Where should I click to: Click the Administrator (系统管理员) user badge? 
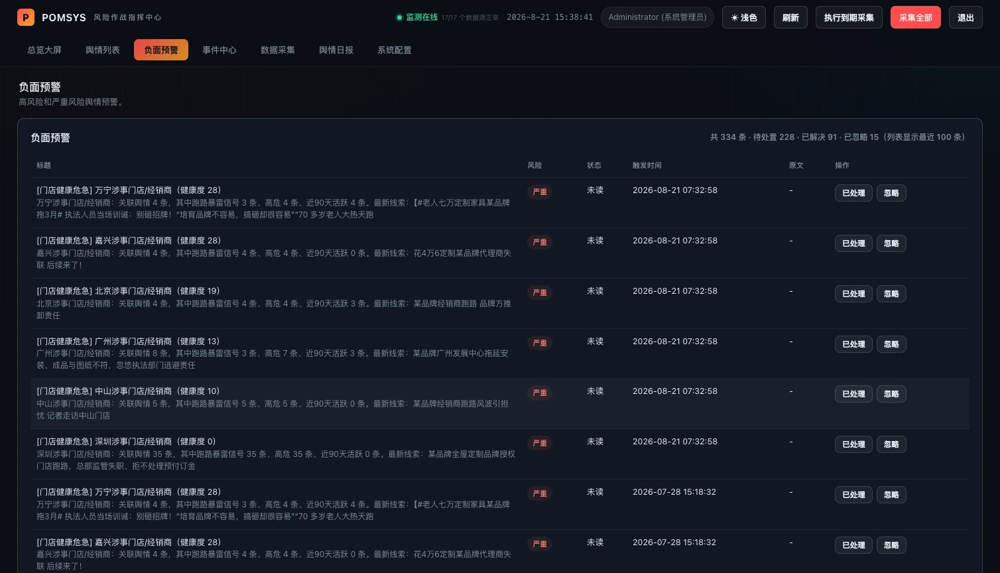[x=657, y=17]
